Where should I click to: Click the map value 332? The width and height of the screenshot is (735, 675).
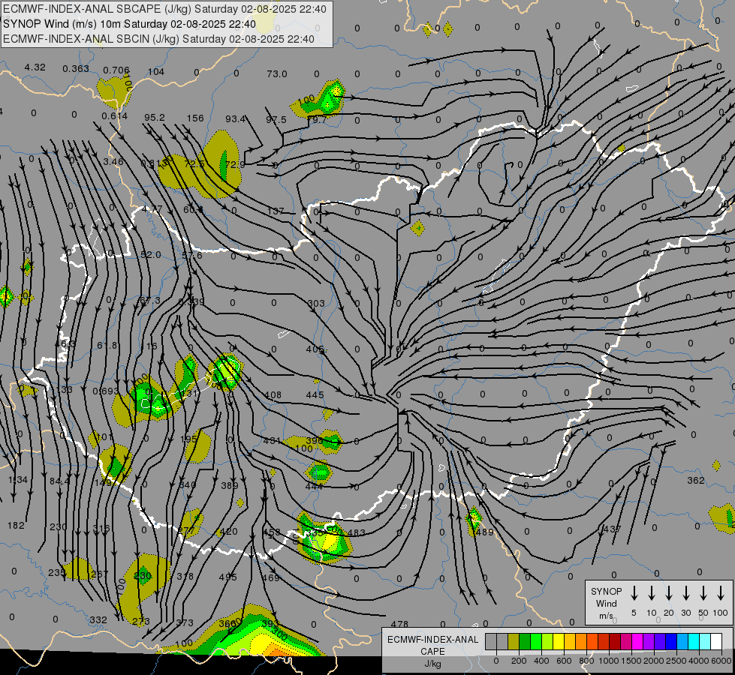coord(98,620)
